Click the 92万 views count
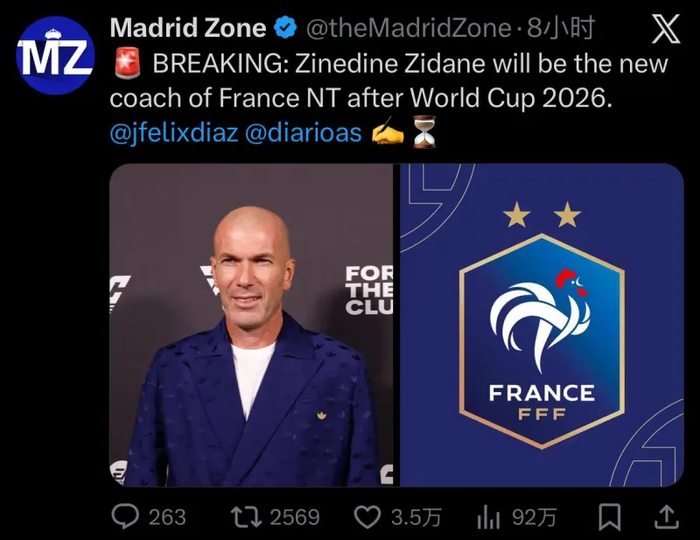This screenshot has height=540, width=700. pyautogui.click(x=534, y=517)
